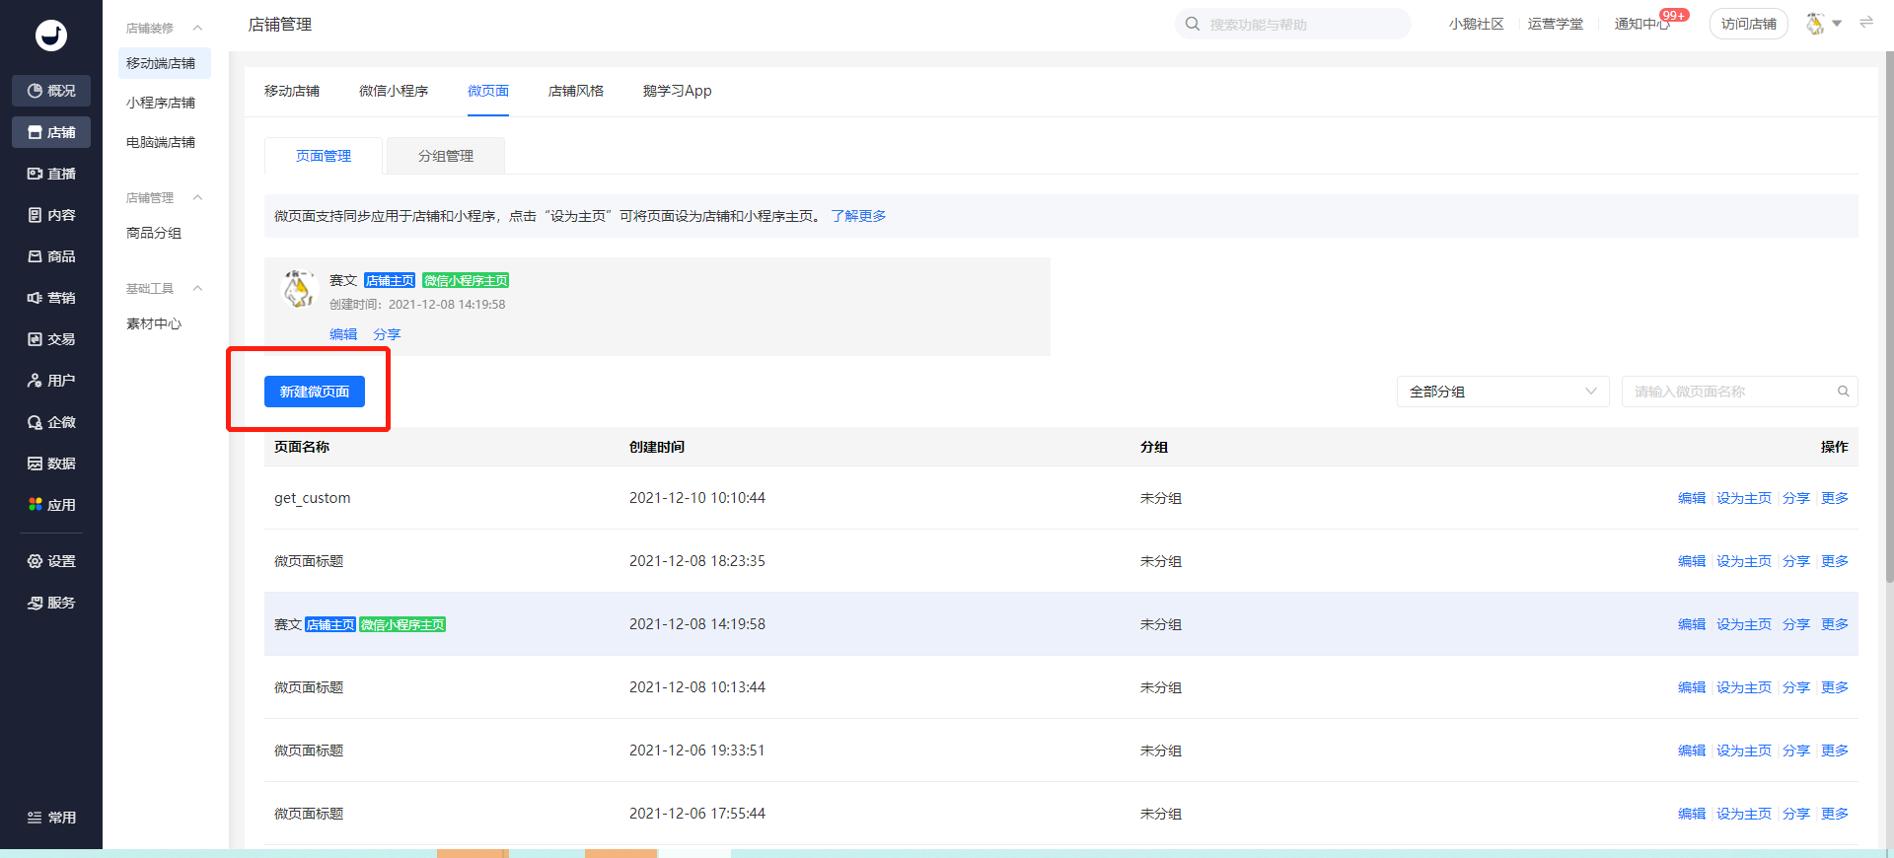
Task: Open the user avatar account dropdown
Action: pyautogui.click(x=1823, y=24)
